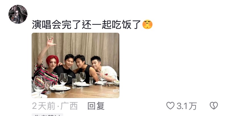The width and height of the screenshot is (227, 116).
Task: Tap the partially visible gray tag below the timestamp
Action: 47,115
